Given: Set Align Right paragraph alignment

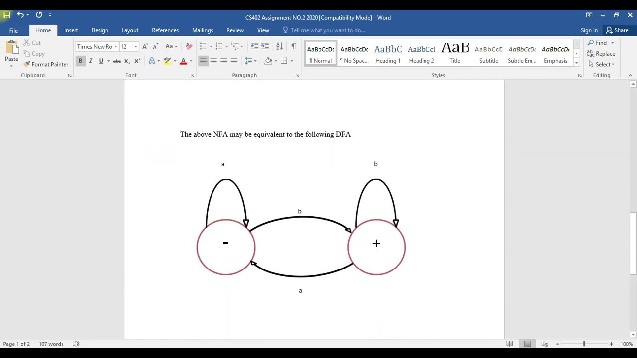Looking at the screenshot, I should pos(223,61).
